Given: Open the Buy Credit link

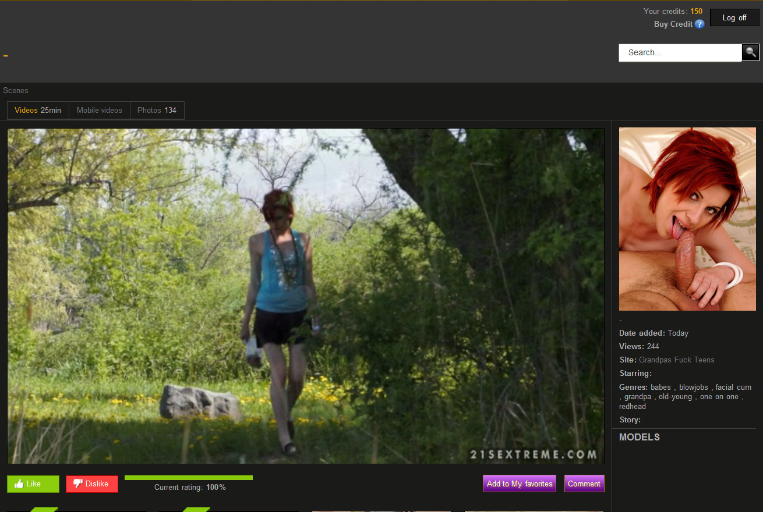Looking at the screenshot, I should point(673,24).
